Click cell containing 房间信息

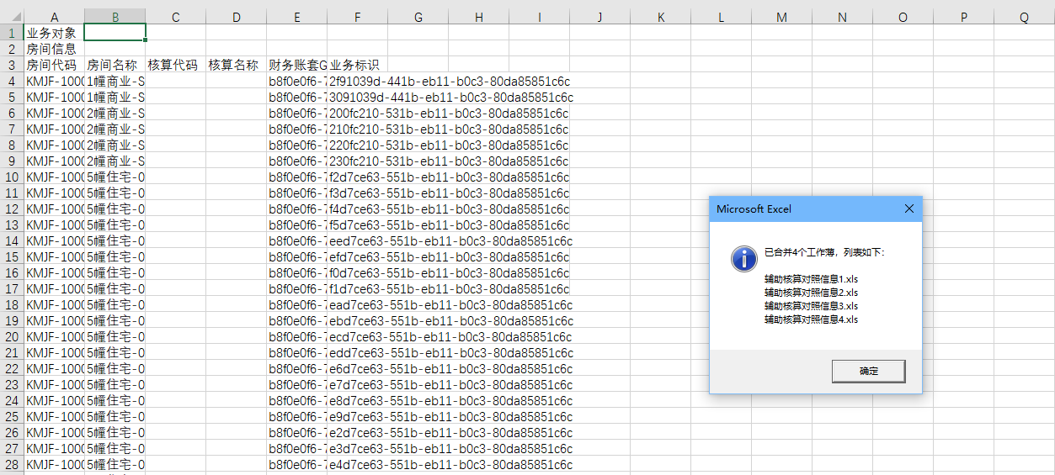tap(55, 49)
